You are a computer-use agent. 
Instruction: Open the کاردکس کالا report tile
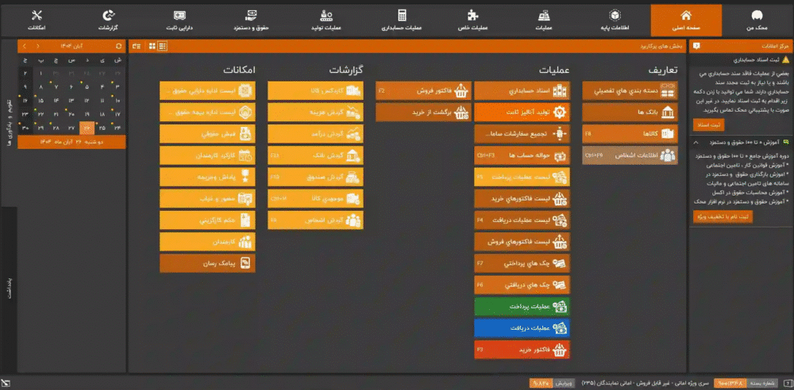(315, 91)
